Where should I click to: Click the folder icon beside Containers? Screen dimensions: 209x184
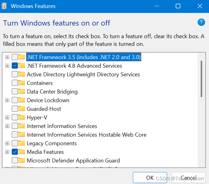22,83
